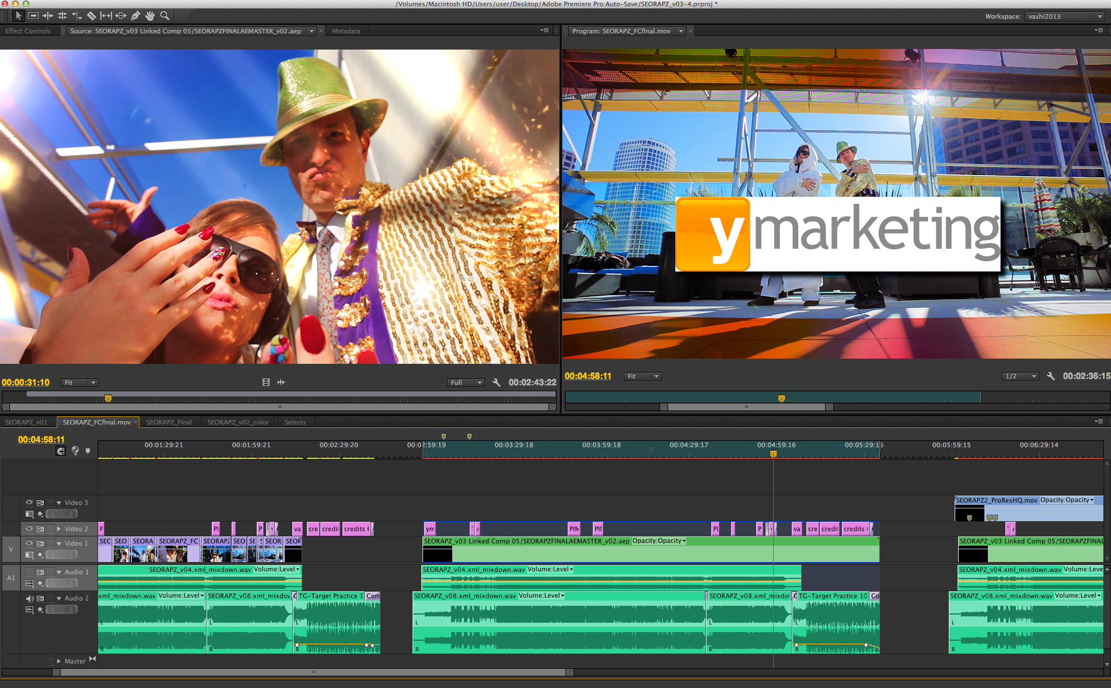Click the Master track meter icon

(x=92, y=659)
